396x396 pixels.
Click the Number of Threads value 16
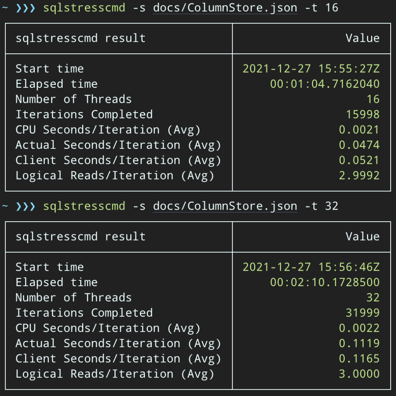coord(374,99)
